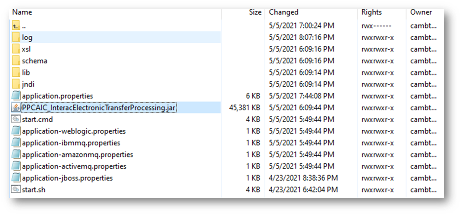Click the application.properties file icon

(x=16, y=96)
